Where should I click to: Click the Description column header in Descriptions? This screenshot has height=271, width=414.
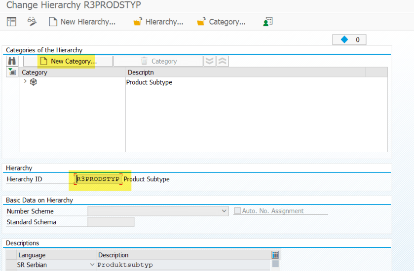184,255
